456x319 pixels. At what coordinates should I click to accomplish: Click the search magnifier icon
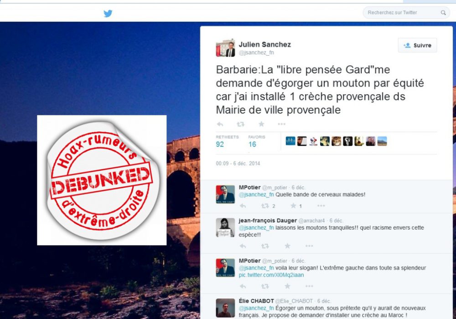point(443,12)
